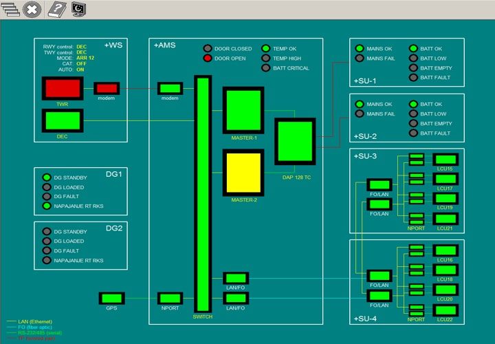Select the red TWR workstation block
The height and width of the screenshot is (344, 495).
(63, 88)
